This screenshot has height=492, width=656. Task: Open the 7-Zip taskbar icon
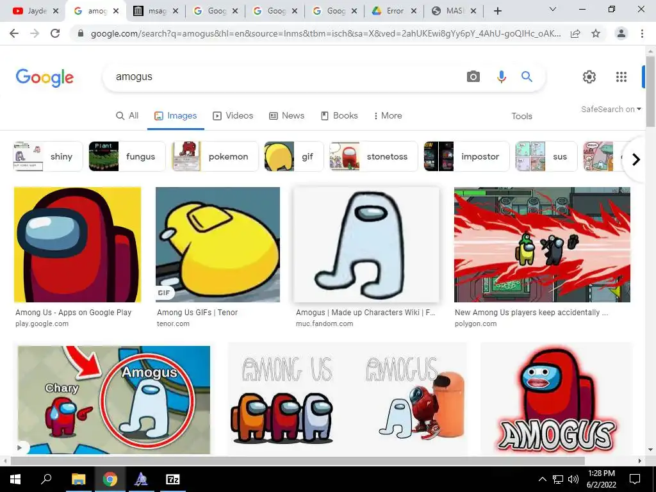click(x=173, y=479)
